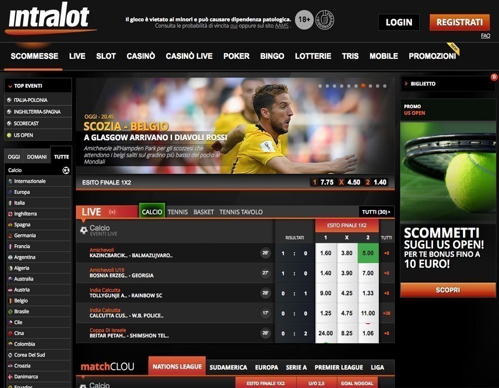This screenshot has height=388, width=499.
Task: Click the France flag icon beside Francia
Action: click(10, 246)
